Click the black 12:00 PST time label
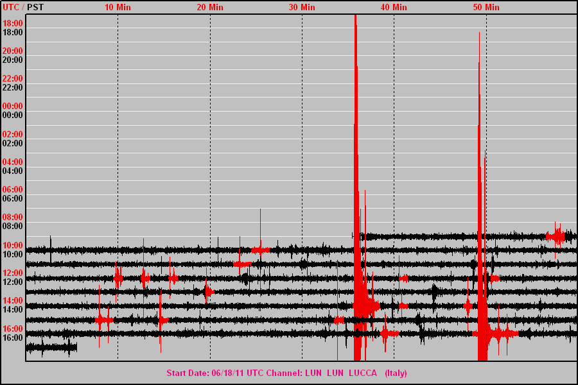The width and height of the screenshot is (578, 385). click(x=13, y=282)
